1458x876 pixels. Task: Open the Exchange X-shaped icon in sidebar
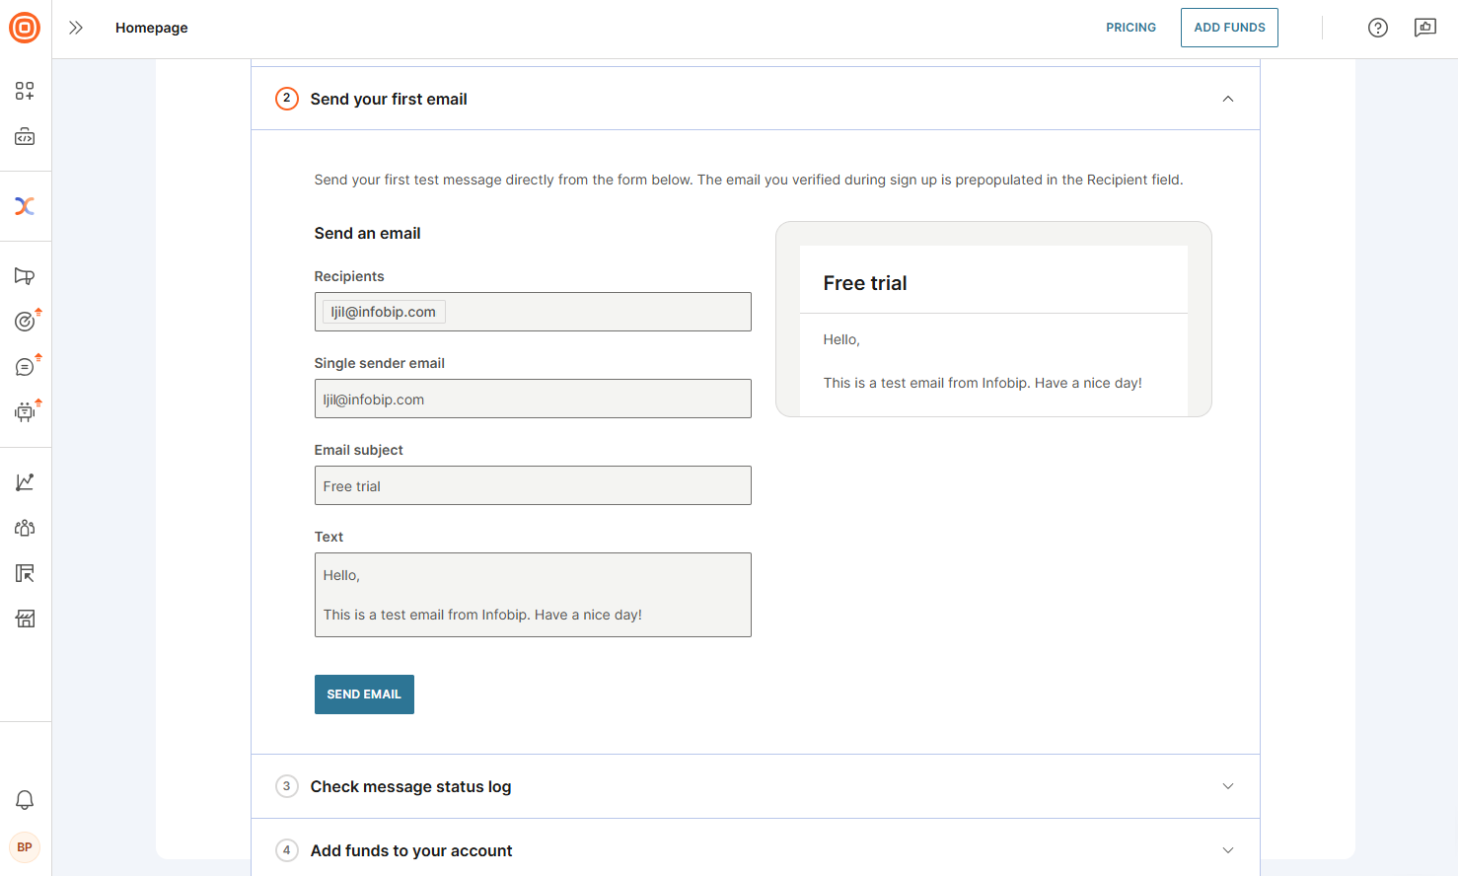pos(25,206)
